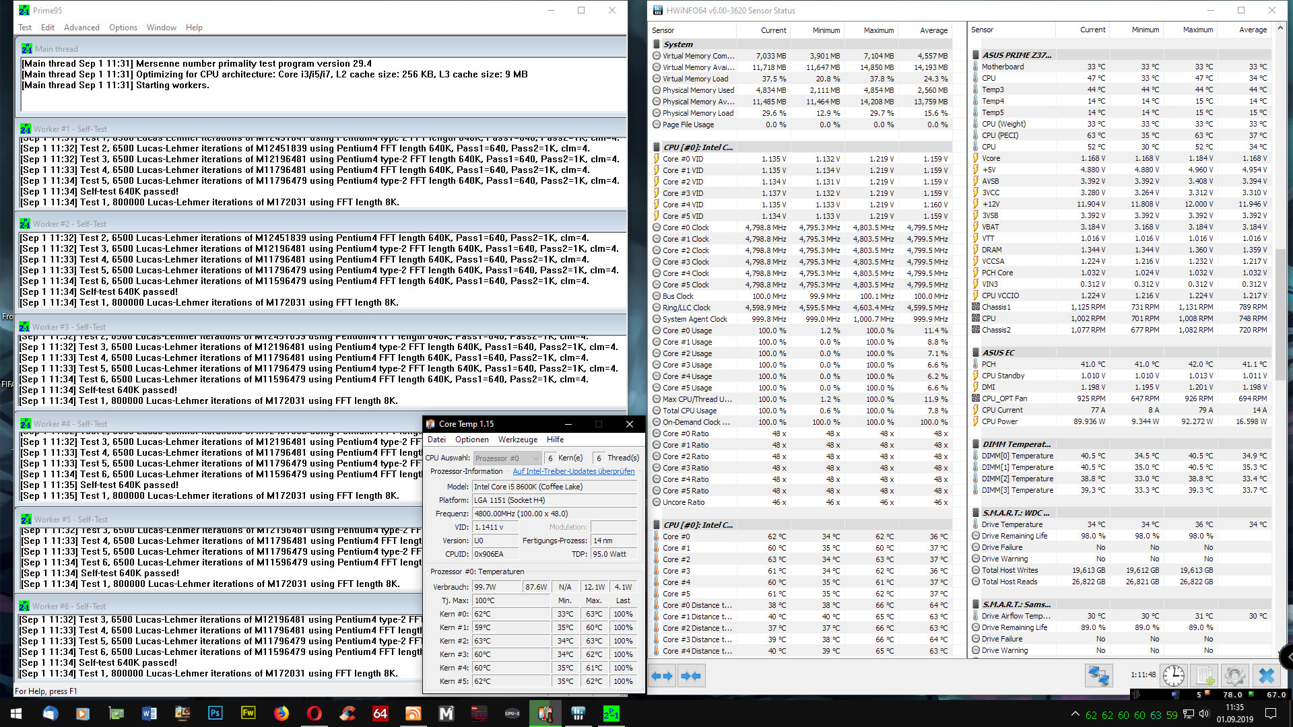Open the Prozessor #0 dropdown in Core Temp

(507, 458)
